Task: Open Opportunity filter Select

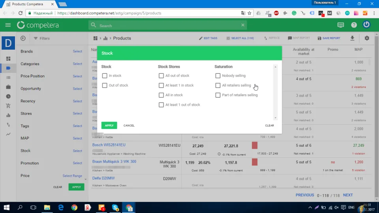Action: point(77,89)
